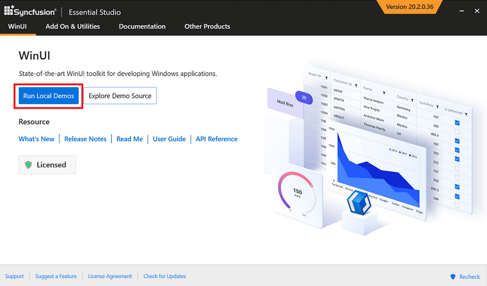Open the License Agreement link
487x286 pixels.
tap(110, 276)
